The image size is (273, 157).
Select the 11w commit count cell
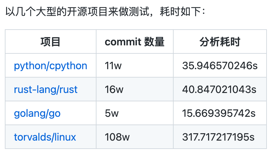[113, 66]
